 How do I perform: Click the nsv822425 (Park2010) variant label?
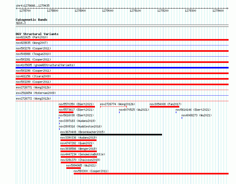click(32, 37)
